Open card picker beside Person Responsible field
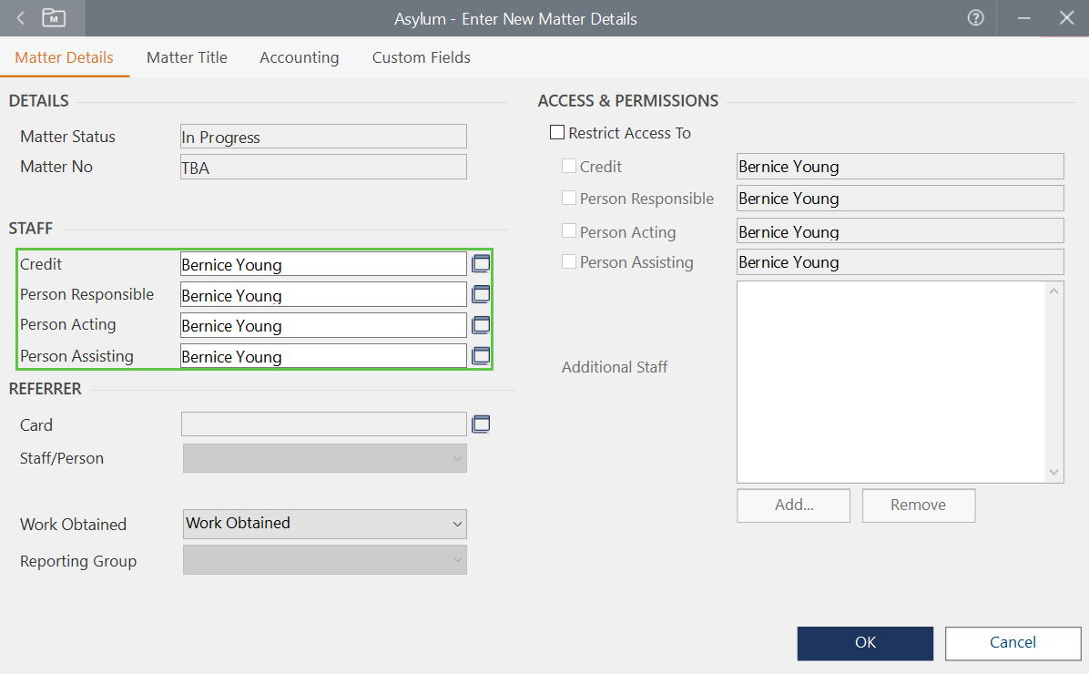The image size is (1089, 674). [481, 294]
